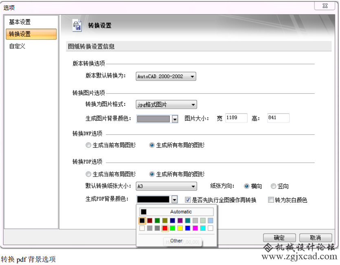
Task: Pick the purple palette swatch
Action: (180, 221)
